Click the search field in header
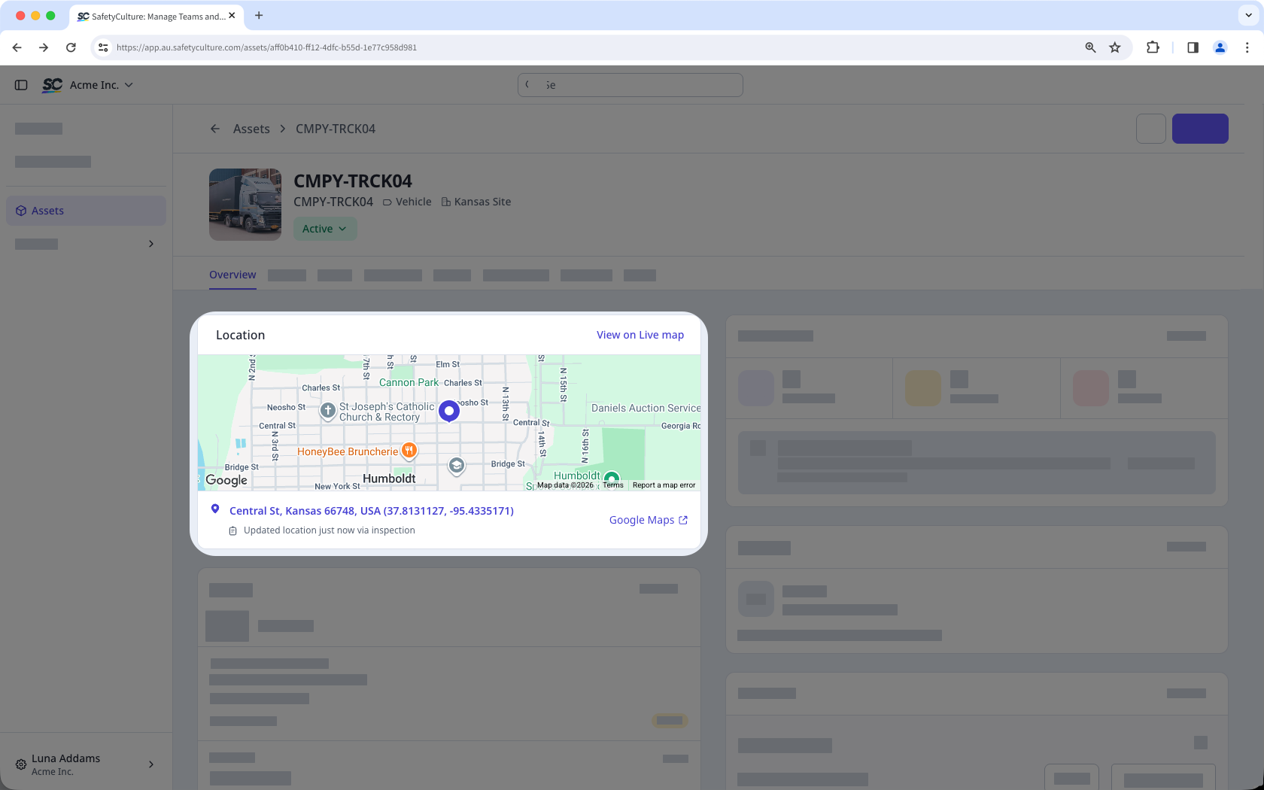1264x790 pixels. tap(630, 85)
